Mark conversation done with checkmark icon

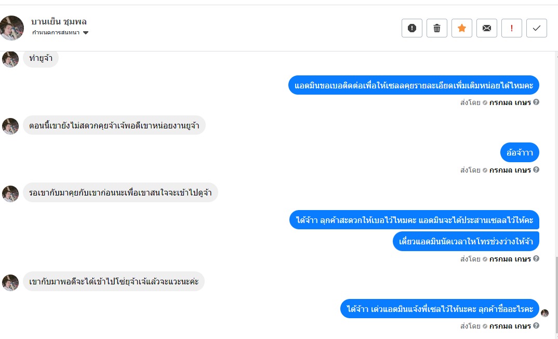[x=537, y=28]
